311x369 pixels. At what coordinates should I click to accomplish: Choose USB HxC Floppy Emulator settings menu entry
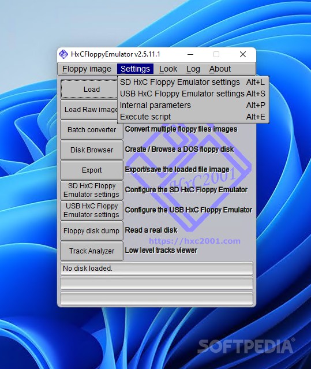tap(193, 94)
